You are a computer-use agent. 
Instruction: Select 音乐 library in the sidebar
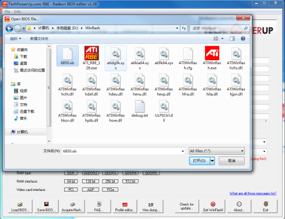[21, 119]
